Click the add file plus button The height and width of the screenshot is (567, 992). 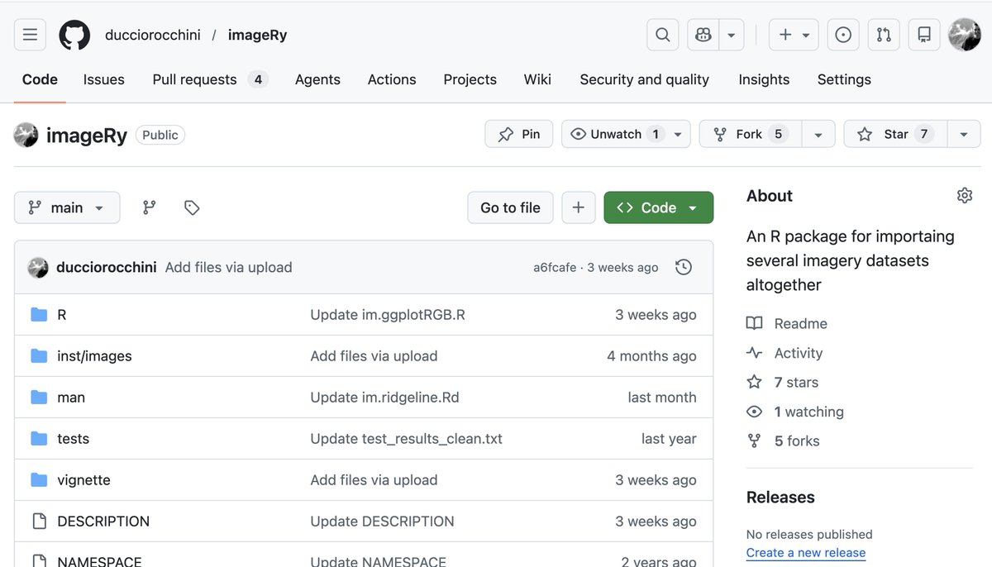point(579,207)
